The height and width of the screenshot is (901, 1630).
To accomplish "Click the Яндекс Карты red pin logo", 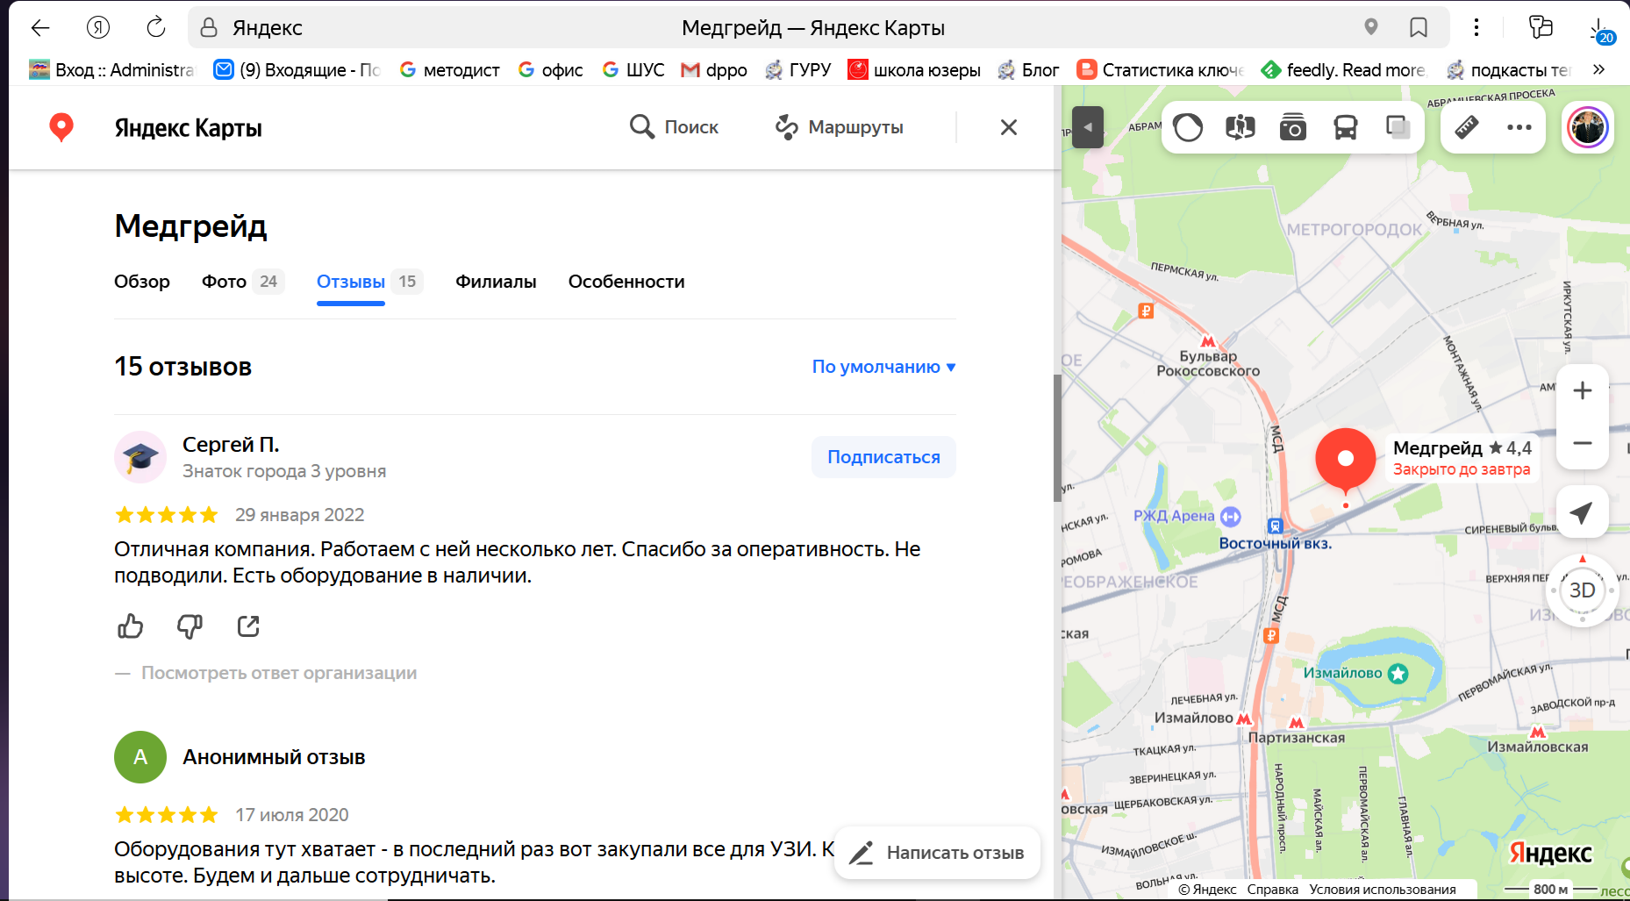I will click(x=61, y=127).
